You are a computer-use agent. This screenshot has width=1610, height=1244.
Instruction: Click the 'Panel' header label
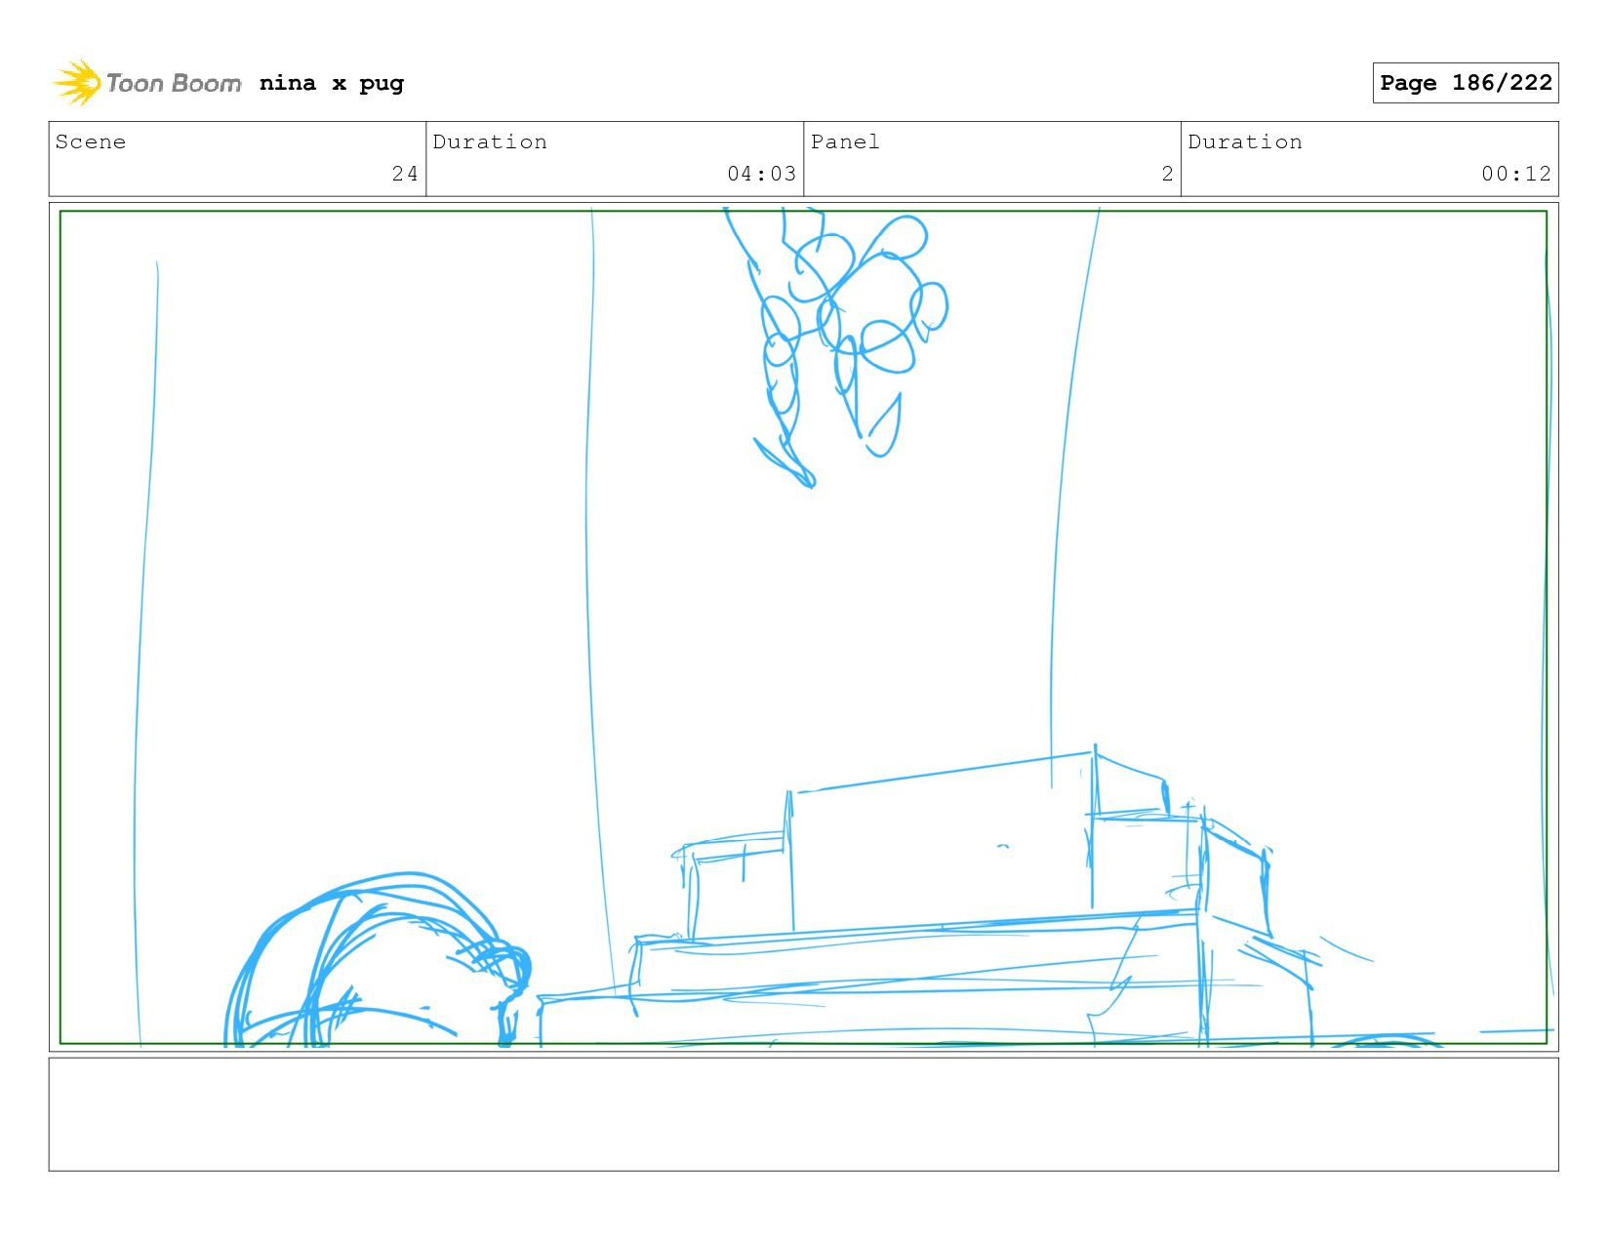tap(845, 142)
